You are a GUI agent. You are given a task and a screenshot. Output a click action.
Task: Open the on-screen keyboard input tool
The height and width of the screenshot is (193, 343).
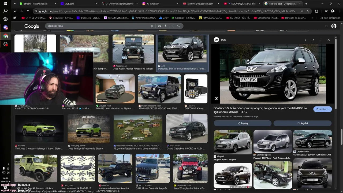point(159,26)
